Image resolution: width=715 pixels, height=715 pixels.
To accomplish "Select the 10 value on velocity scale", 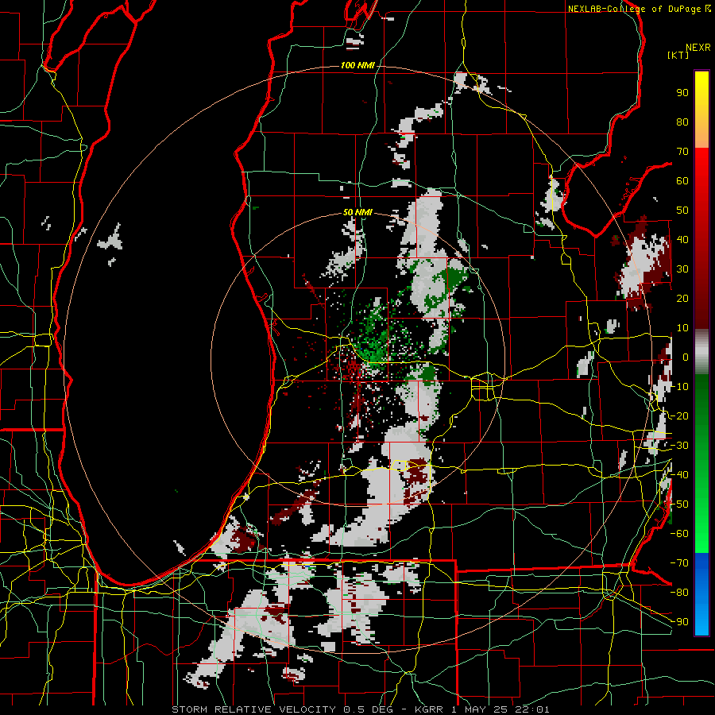I will coord(682,328).
